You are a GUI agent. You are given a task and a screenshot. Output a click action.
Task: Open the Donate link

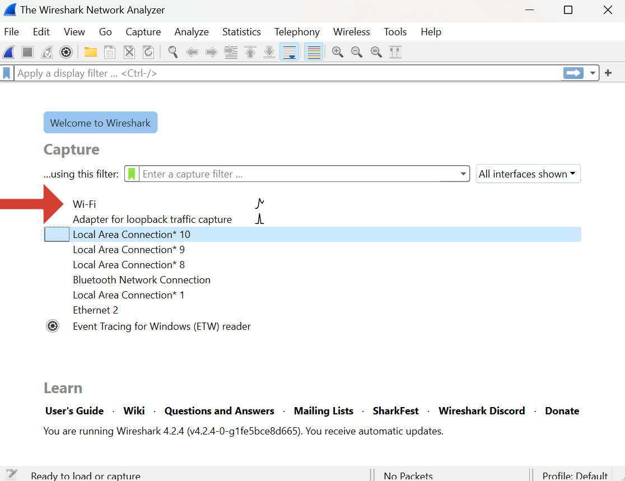click(562, 411)
